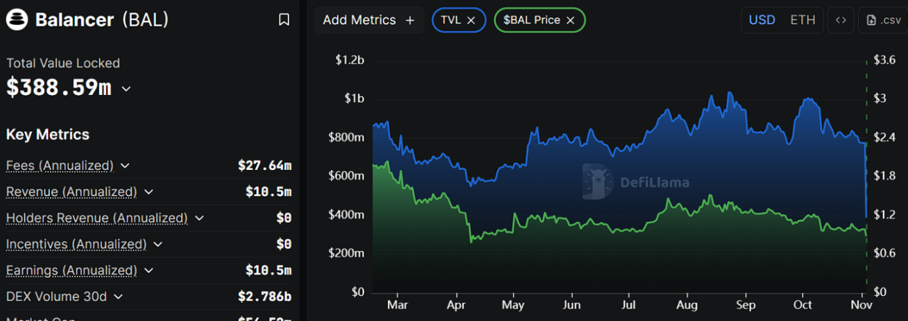Expand Earnings (Annualized) details
908x321 pixels.
[148, 270]
